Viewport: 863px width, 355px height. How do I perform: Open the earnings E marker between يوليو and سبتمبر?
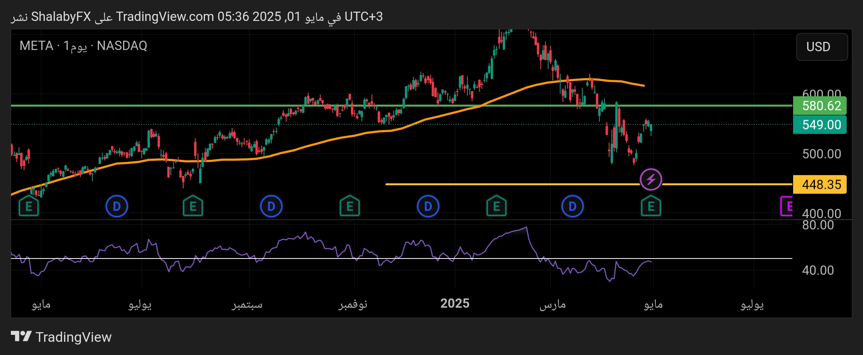193,206
